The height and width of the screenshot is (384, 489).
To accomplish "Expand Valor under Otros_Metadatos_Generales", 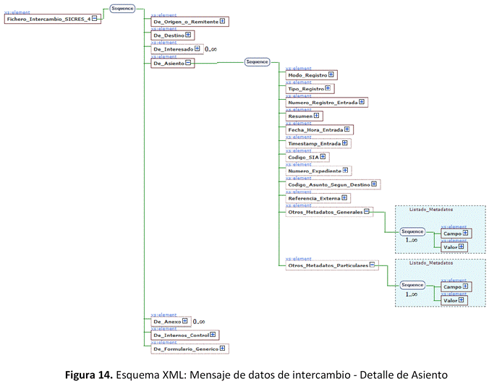I will [x=462, y=247].
